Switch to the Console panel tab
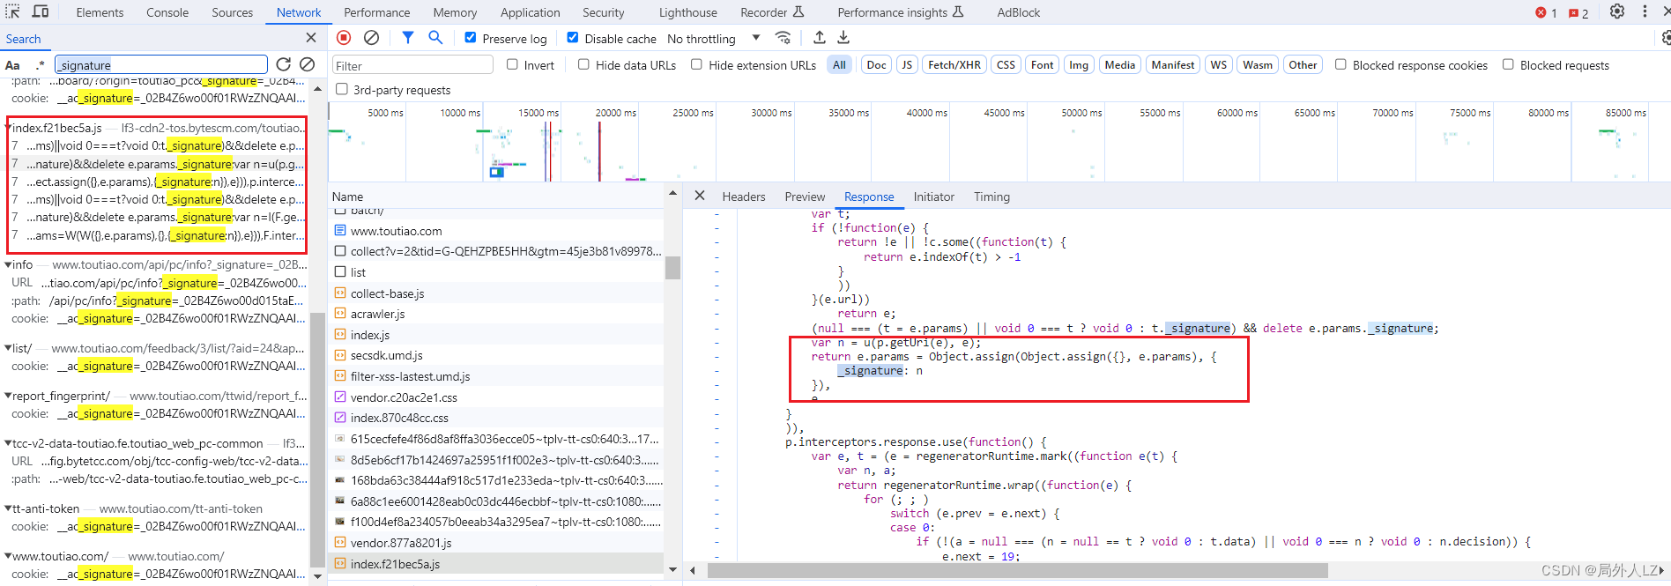 click(x=167, y=12)
